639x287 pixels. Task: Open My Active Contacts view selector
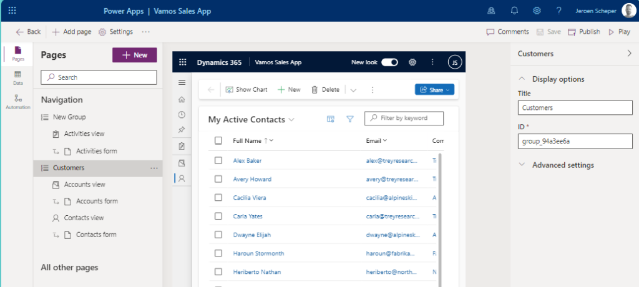tap(251, 119)
